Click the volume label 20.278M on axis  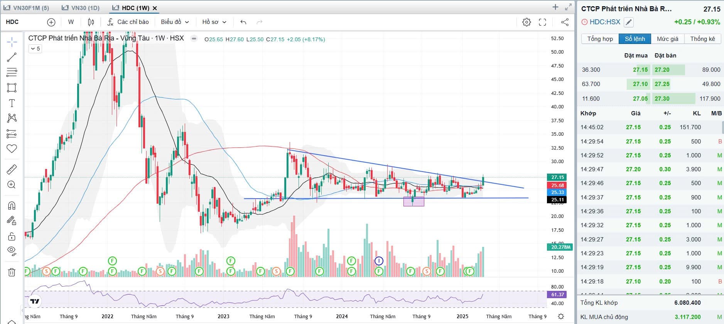[560, 247]
